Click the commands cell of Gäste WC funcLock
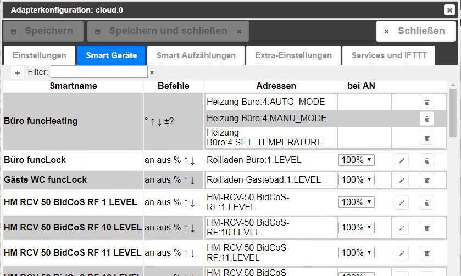 174,179
